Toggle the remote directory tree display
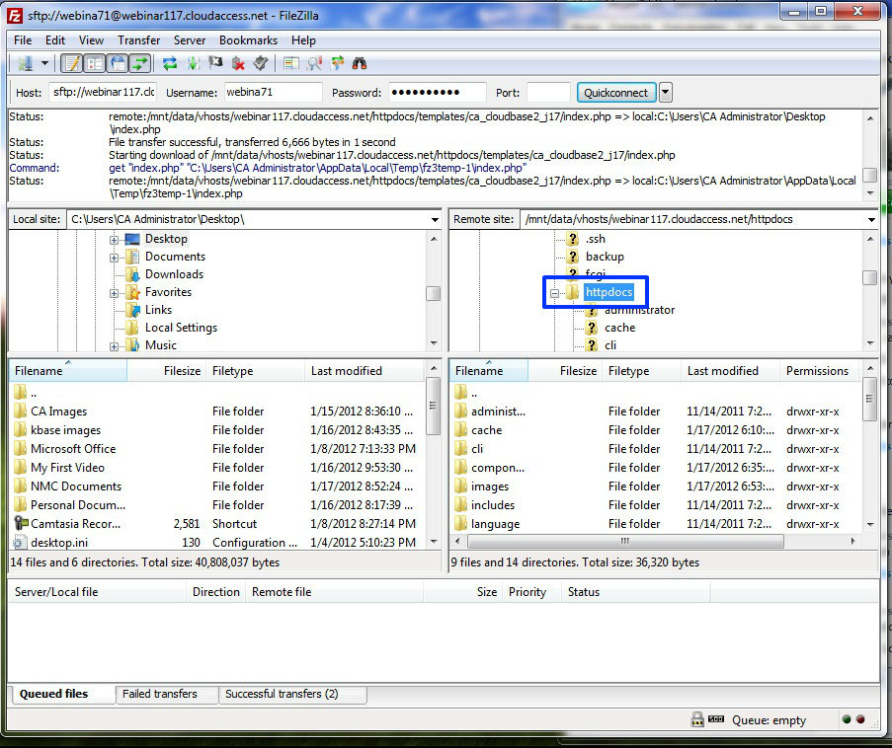 point(118,63)
